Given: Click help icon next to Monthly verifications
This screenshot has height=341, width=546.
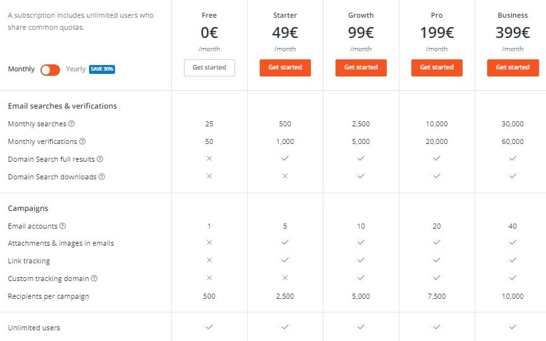Looking at the screenshot, I should pos(82,141).
